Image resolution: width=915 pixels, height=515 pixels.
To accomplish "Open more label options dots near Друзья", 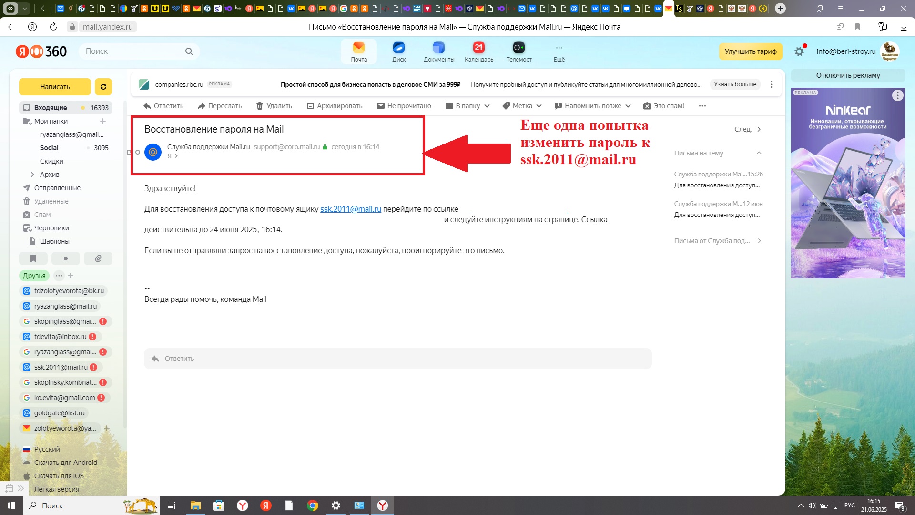I will point(59,276).
